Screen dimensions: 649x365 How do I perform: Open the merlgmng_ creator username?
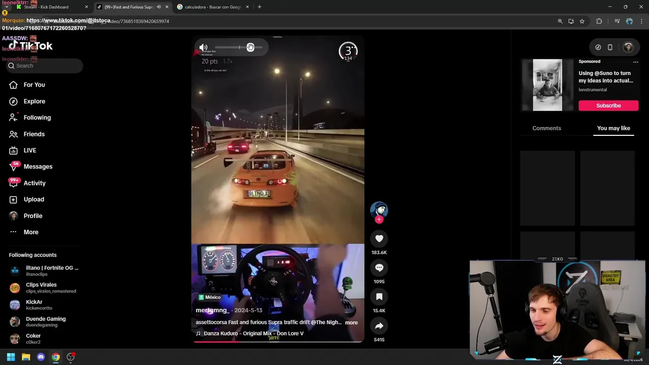[212, 310]
